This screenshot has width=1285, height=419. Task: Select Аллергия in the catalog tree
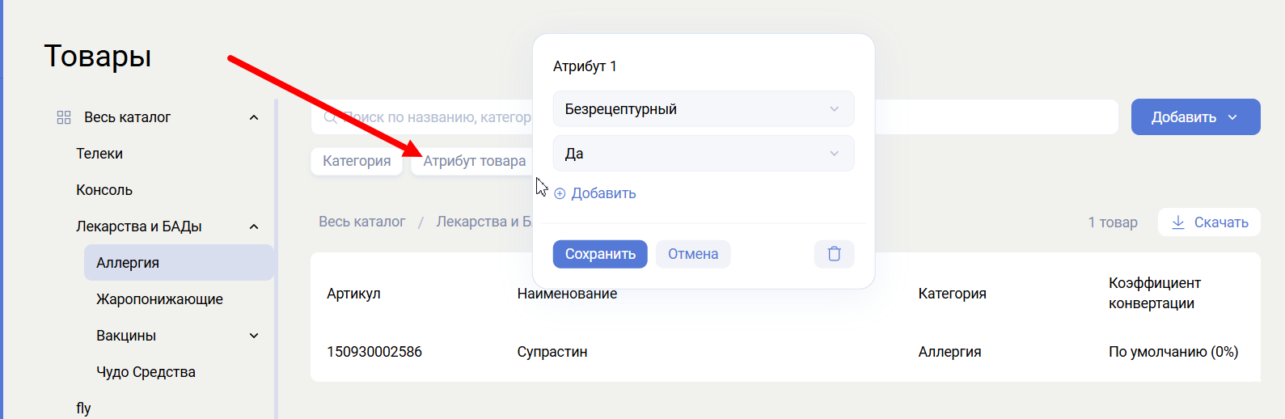pos(128,263)
